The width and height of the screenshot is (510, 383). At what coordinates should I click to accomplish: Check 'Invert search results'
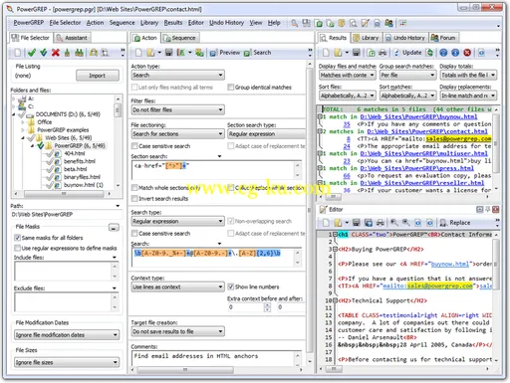pos(134,198)
